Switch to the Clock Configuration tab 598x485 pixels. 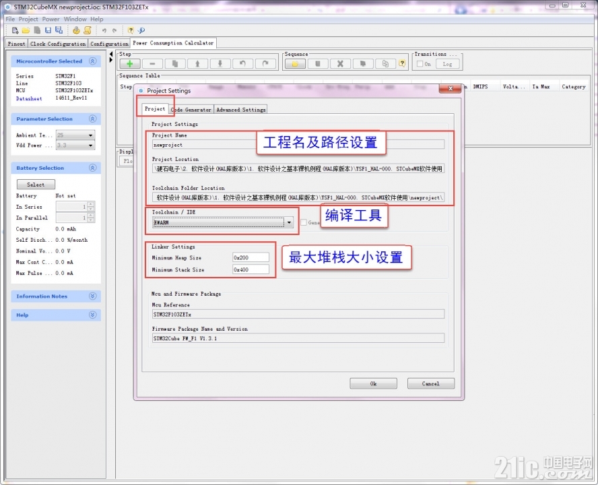point(58,44)
